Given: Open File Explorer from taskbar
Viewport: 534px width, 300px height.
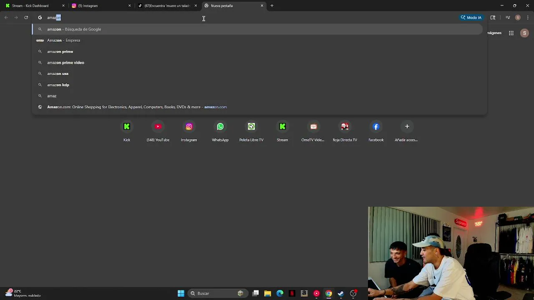Looking at the screenshot, I should point(268,293).
